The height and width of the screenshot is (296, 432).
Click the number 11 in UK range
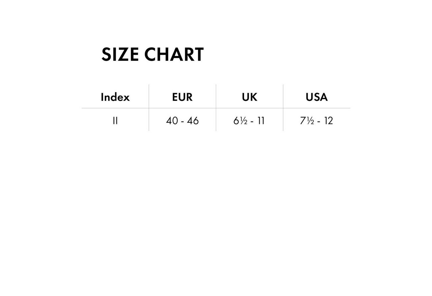[261, 121]
